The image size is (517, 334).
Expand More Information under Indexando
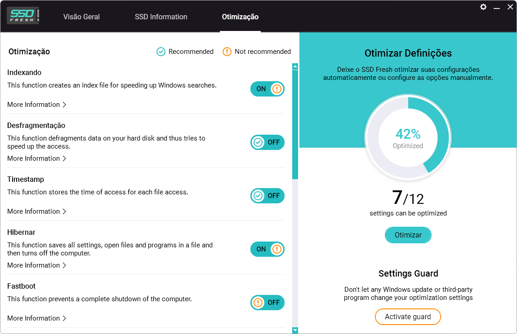click(x=37, y=105)
